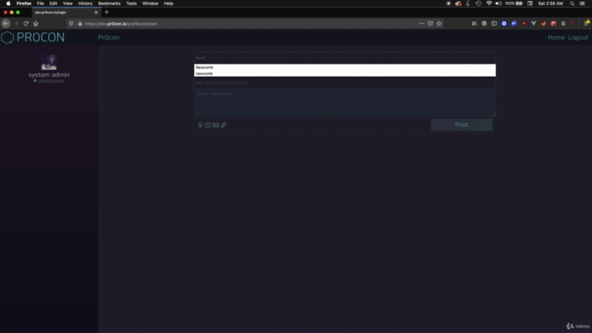Click the lock icon in the address bar
This screenshot has height=333, width=592.
80,23
